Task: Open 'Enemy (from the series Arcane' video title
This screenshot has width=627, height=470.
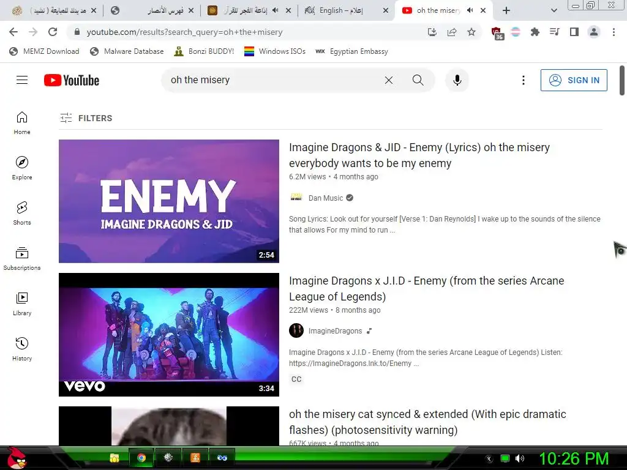Action: coord(426,289)
